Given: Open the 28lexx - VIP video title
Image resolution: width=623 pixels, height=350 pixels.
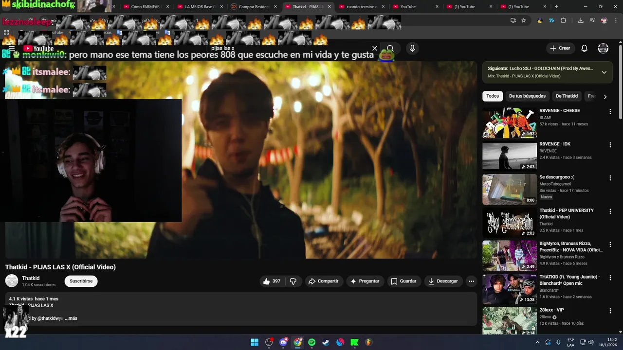Looking at the screenshot, I should tap(551, 310).
